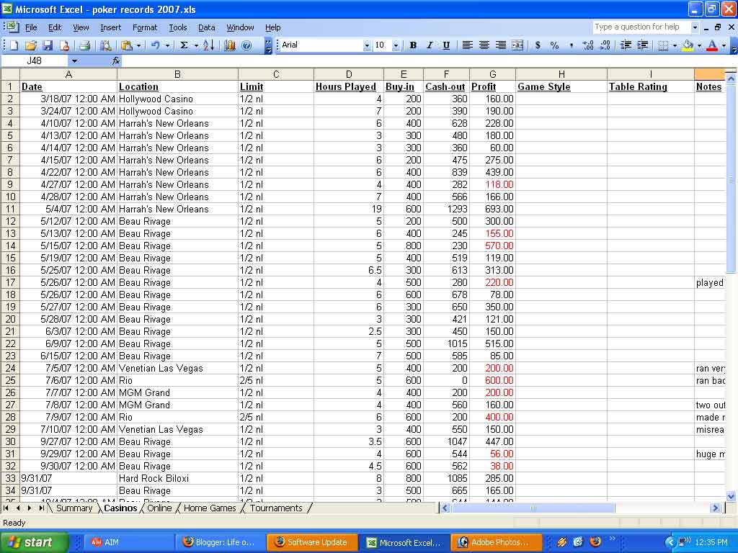738x553 pixels.
Task: Insert AutoSum with the sigma icon
Action: tap(184, 45)
